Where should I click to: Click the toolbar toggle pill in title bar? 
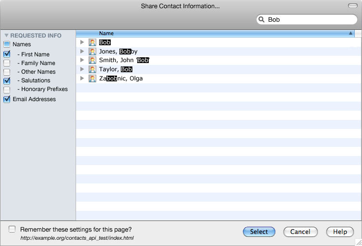(x=353, y=6)
